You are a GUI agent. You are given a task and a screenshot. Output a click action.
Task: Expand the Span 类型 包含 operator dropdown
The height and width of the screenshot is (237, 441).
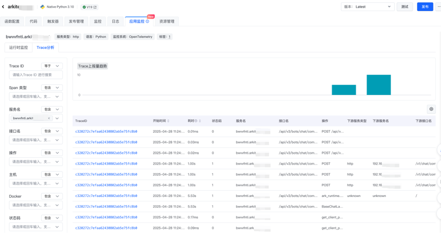(x=52, y=88)
